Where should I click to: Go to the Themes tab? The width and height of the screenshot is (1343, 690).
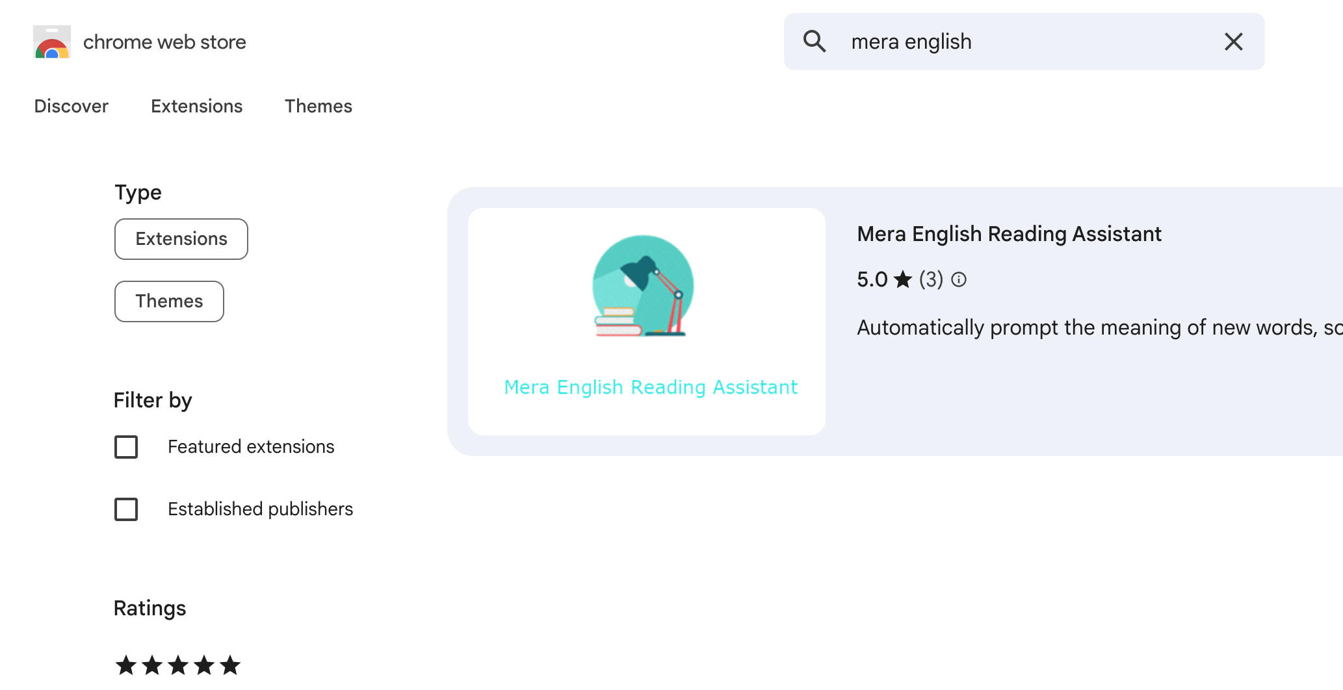pyautogui.click(x=318, y=106)
